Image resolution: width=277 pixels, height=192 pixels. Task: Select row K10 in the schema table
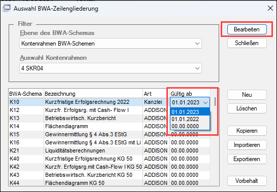coord(110,102)
